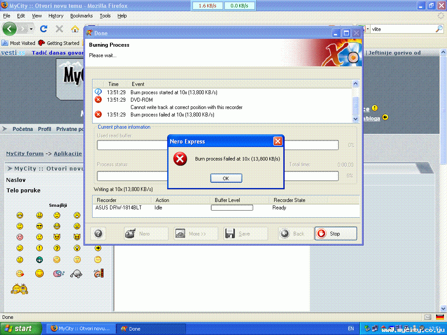Insert the smiley holding a heart

(20, 273)
